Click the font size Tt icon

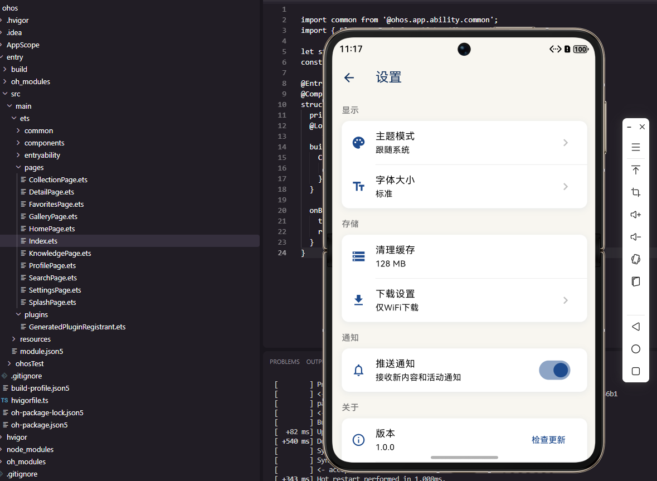pyautogui.click(x=358, y=185)
